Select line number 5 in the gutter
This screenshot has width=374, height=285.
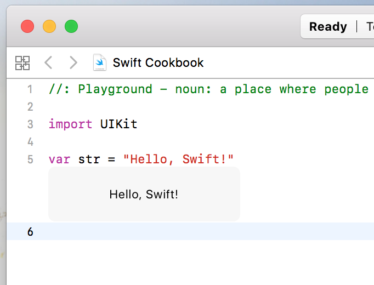[30, 159]
